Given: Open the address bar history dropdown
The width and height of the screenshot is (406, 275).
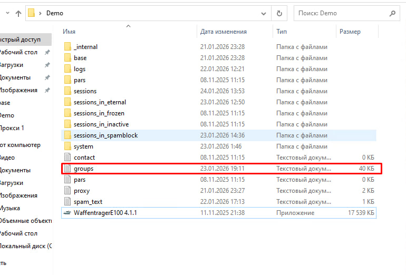Looking at the screenshot, I should 263,13.
